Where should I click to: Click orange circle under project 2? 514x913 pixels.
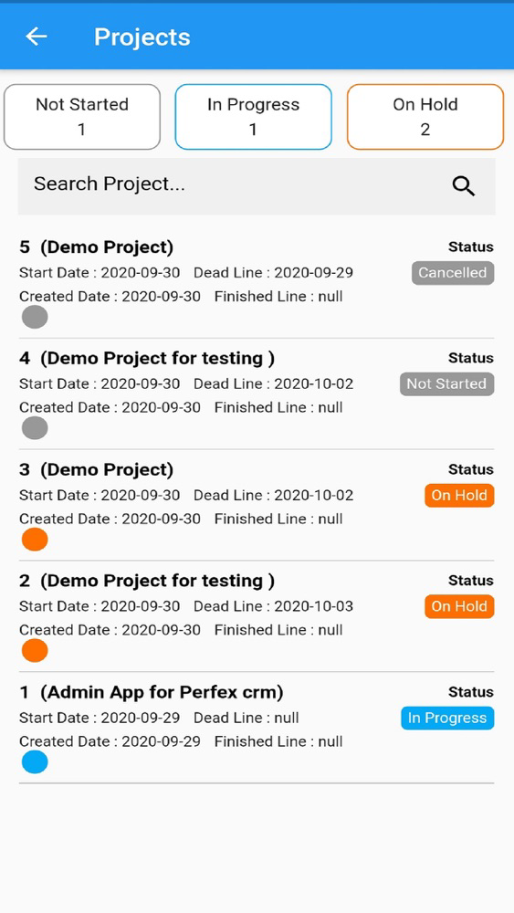pyautogui.click(x=35, y=650)
